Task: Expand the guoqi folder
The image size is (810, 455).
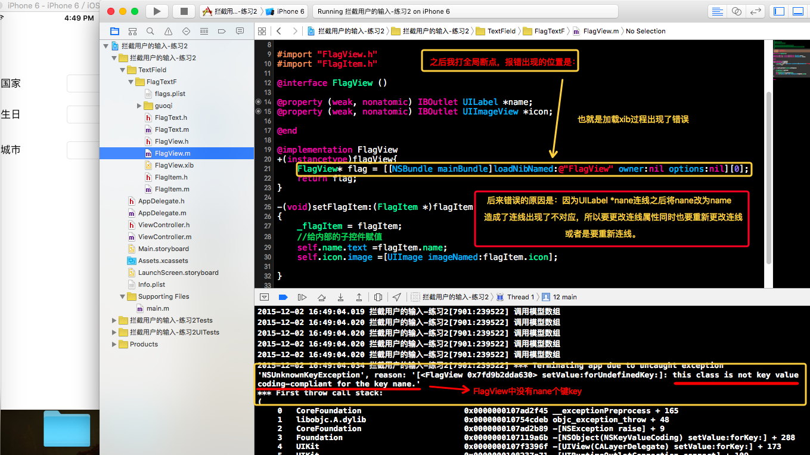Action: (139, 106)
